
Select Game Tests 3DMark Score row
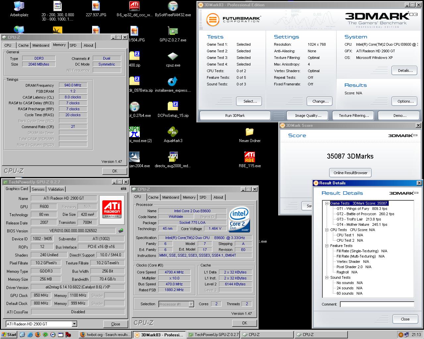[x=358, y=203]
